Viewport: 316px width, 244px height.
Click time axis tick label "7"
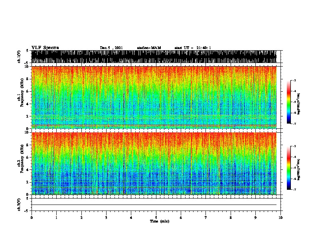pos(206,218)
